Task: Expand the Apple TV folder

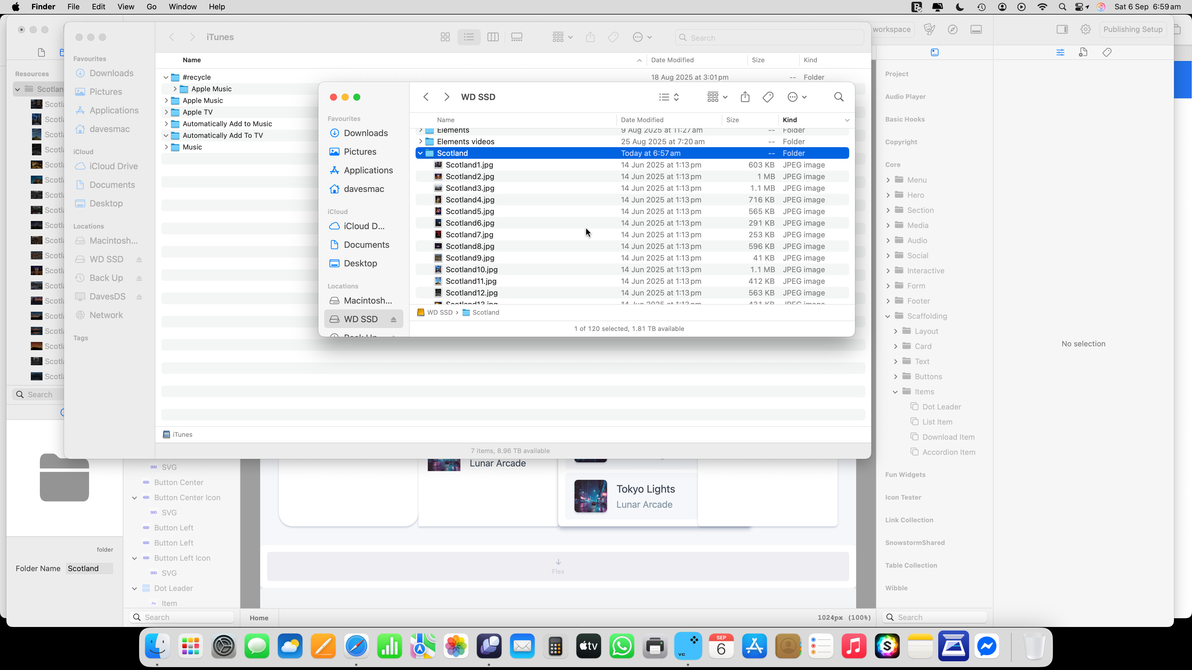Action: tap(166, 112)
